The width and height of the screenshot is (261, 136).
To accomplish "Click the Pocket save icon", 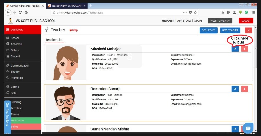I will click(x=190, y=12).
